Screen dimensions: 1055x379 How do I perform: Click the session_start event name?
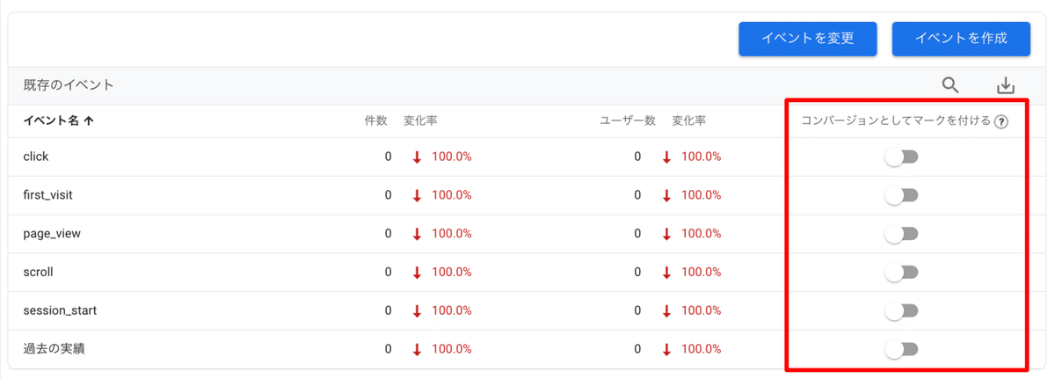click(x=60, y=310)
